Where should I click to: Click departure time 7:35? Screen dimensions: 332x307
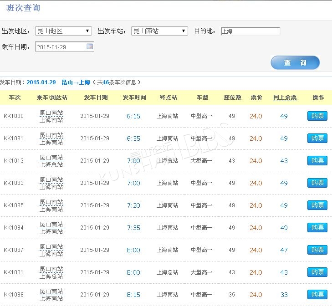point(133,228)
